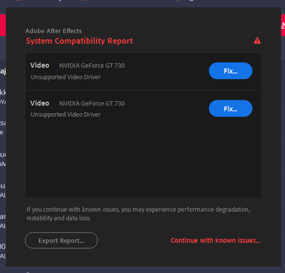Click the background list item starting with 'aj'
Viewport: 285px width, 273px height.
pyautogui.click(x=3, y=71)
